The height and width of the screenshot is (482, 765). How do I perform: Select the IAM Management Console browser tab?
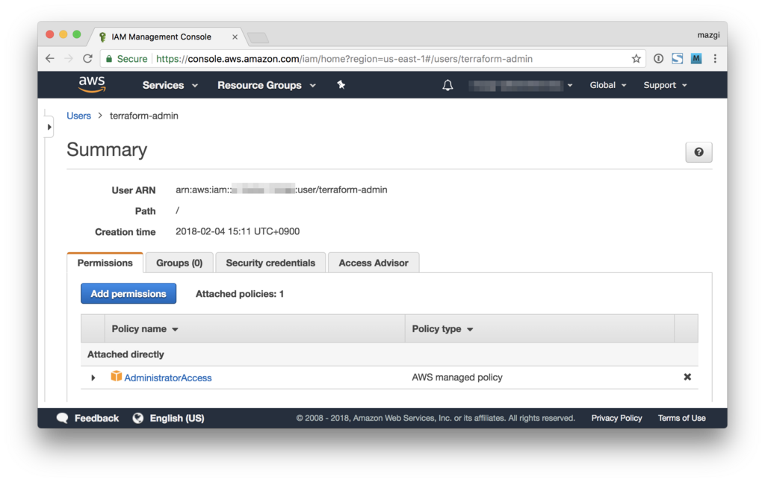(x=166, y=37)
